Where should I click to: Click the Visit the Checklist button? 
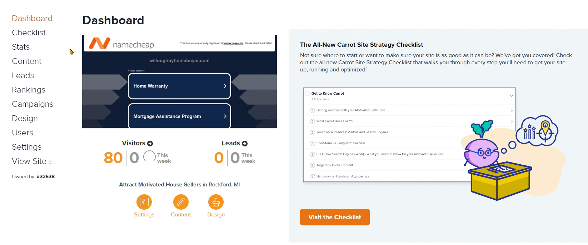(x=335, y=217)
